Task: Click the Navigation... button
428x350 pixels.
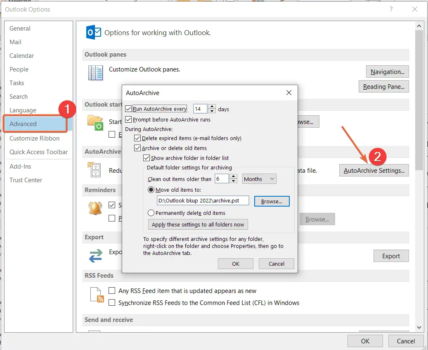Action: (x=387, y=71)
